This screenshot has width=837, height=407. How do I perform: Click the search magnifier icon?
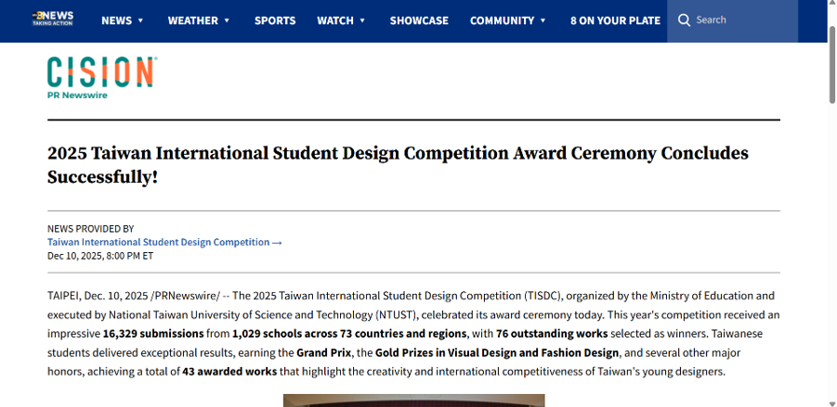pyautogui.click(x=685, y=20)
